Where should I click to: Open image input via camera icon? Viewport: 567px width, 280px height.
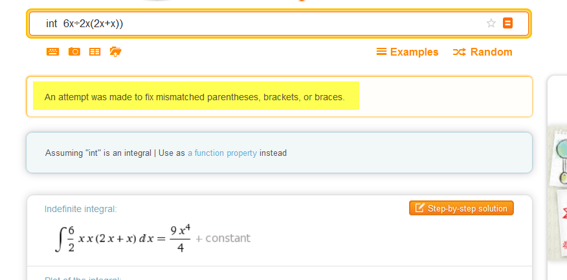coord(74,52)
